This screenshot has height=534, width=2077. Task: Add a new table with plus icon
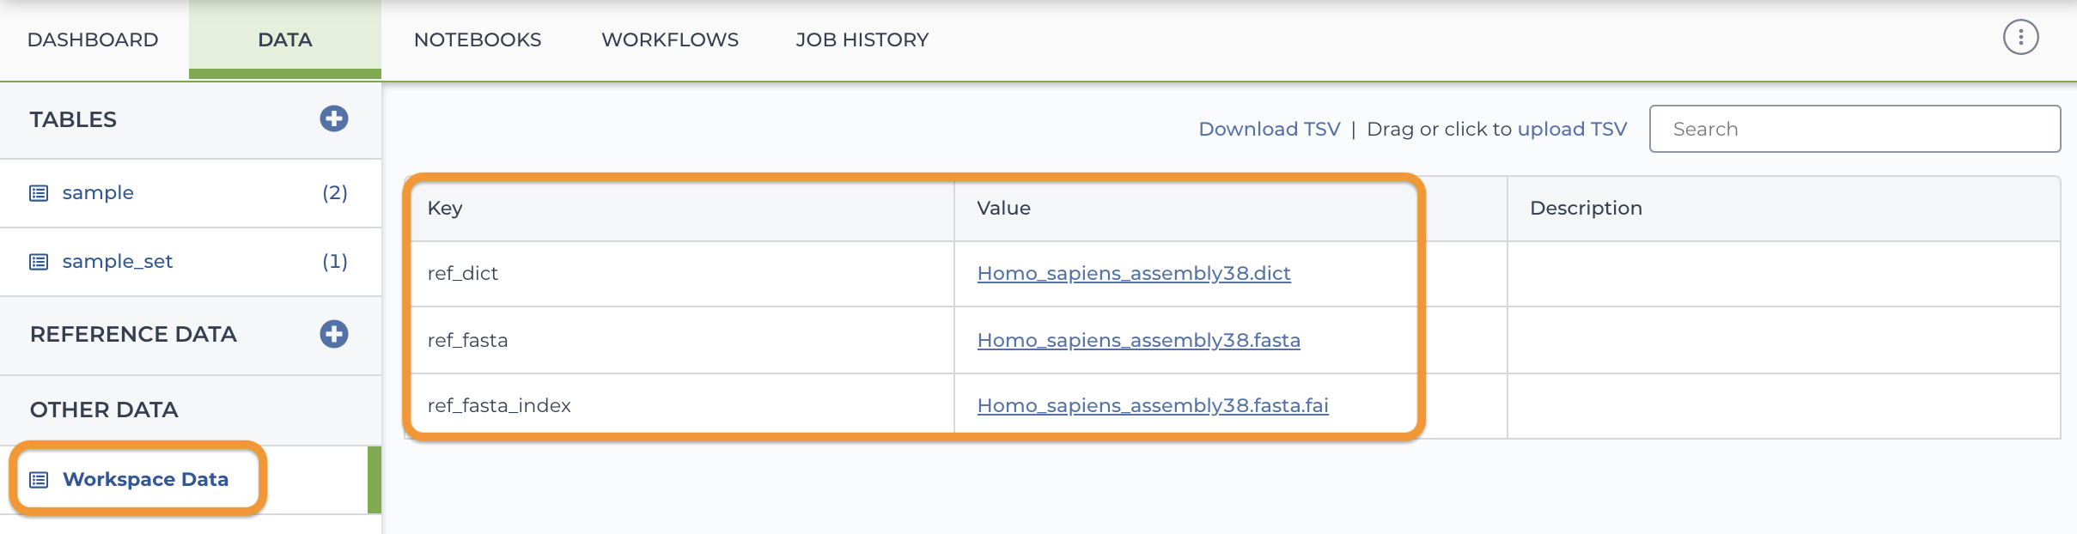tap(334, 118)
